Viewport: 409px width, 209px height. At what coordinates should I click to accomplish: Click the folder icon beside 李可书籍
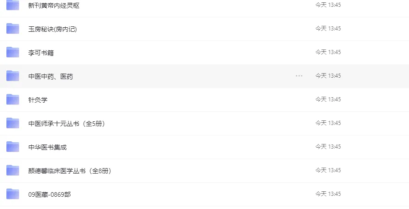point(13,52)
